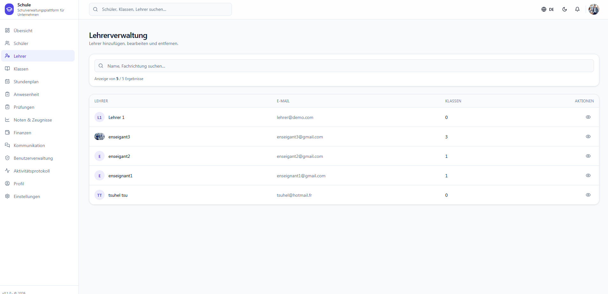
Task: Toggle dark mode with moon icon
Action: coord(565,9)
